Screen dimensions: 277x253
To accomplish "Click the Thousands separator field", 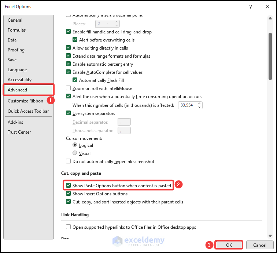I will click(x=124, y=130).
